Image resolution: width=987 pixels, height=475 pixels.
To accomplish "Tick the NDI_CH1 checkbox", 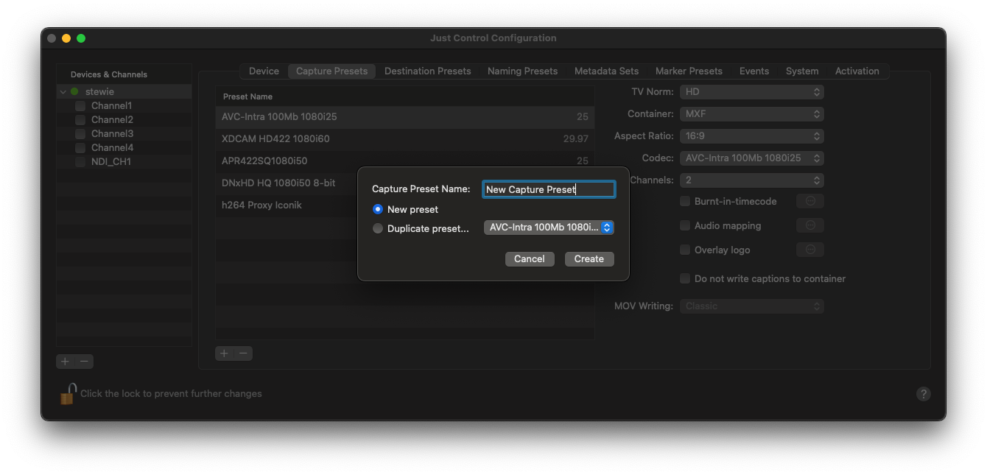I will (x=80, y=162).
